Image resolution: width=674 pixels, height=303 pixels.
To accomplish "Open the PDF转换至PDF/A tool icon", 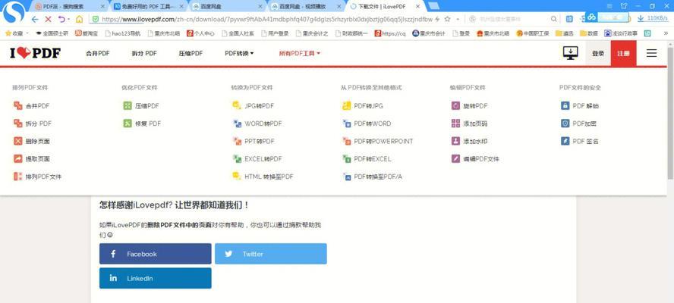I will 346,176.
